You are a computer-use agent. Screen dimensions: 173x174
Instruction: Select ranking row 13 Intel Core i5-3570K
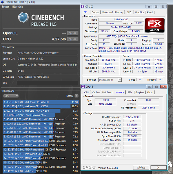click(41, 154)
